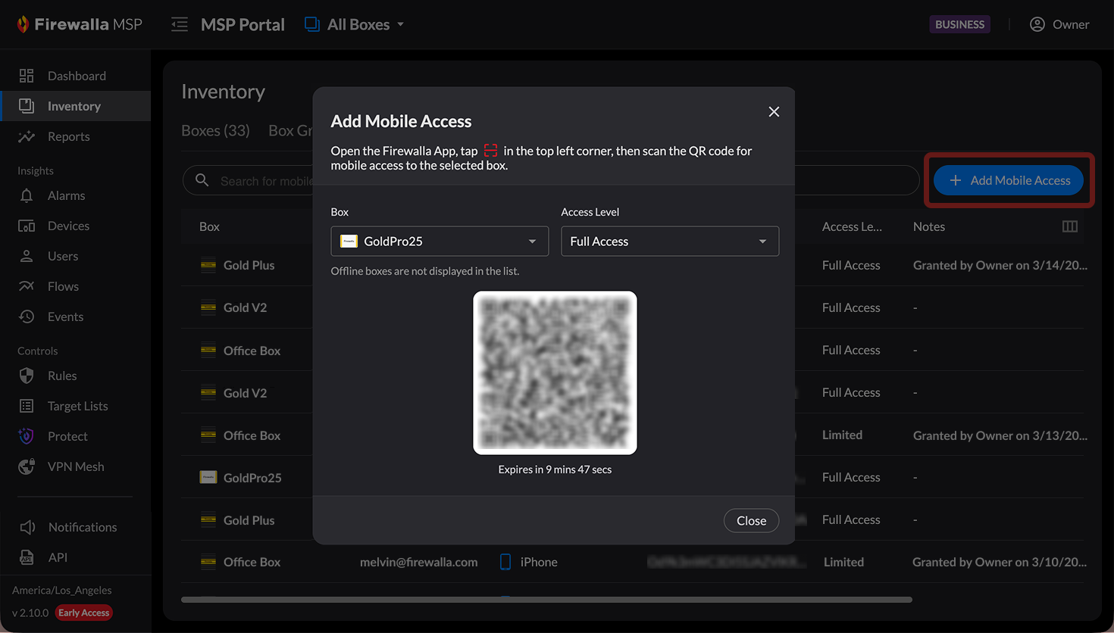Click the QR code image
Screen dimensions: 1114x633
click(x=555, y=373)
